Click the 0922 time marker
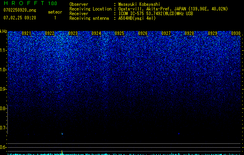The image size is (244, 155). point(50,33)
